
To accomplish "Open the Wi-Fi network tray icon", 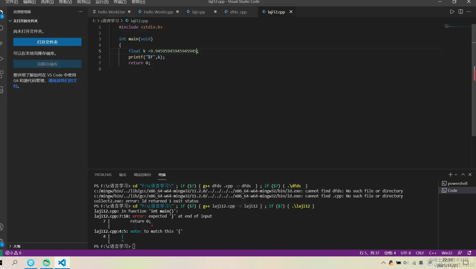I will pos(414,263).
